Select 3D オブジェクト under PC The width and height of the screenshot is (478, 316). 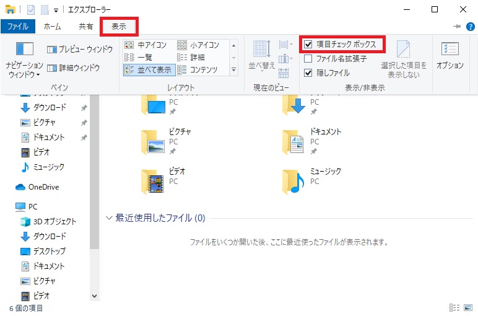click(48, 221)
